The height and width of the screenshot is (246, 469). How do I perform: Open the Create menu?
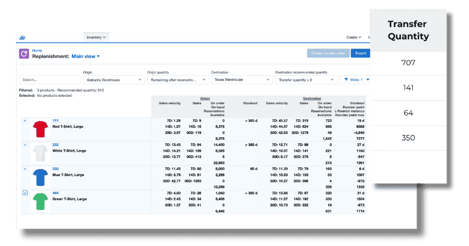[x=354, y=37]
